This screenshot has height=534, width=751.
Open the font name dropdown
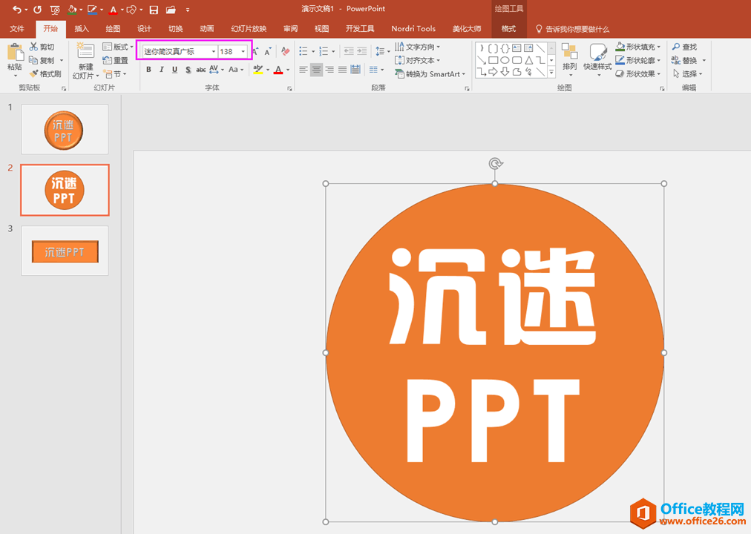(x=214, y=52)
